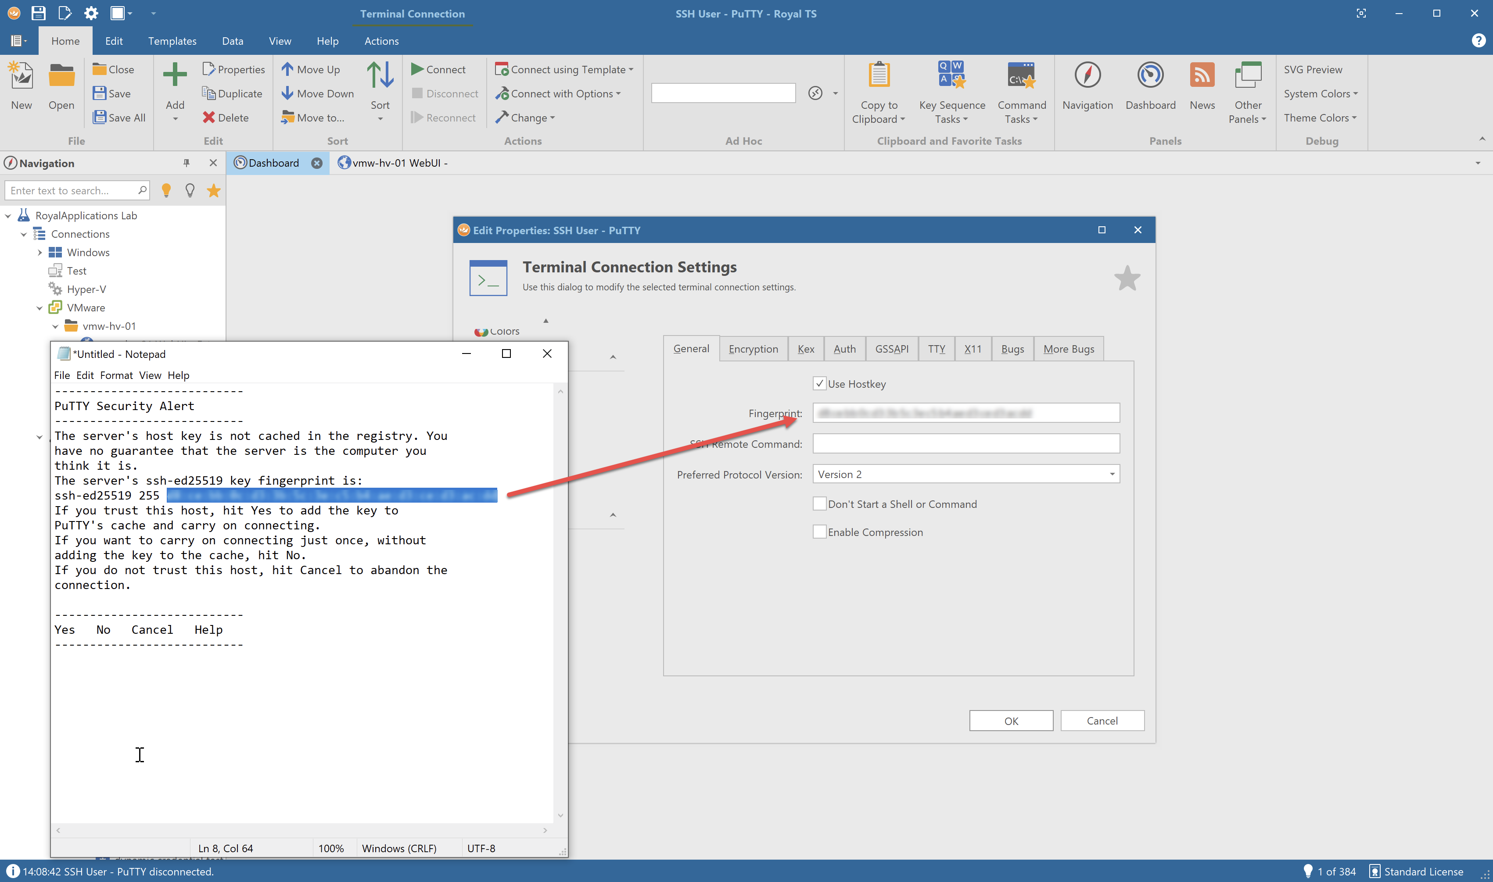The image size is (1493, 882).
Task: Open the Command Tasks icon
Action: 1021,75
